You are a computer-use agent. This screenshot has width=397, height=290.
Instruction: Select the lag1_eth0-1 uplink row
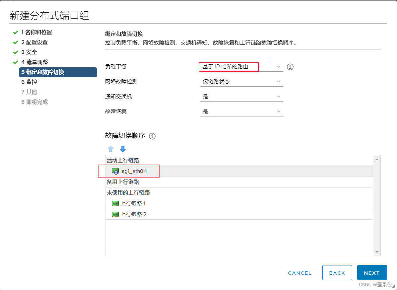tap(239, 171)
